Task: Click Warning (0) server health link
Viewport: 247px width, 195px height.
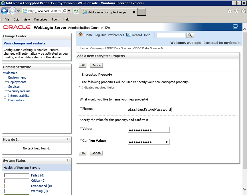Action: (x=39, y=191)
